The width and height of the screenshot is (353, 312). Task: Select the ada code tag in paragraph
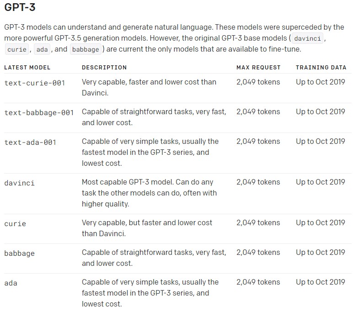[x=42, y=49]
